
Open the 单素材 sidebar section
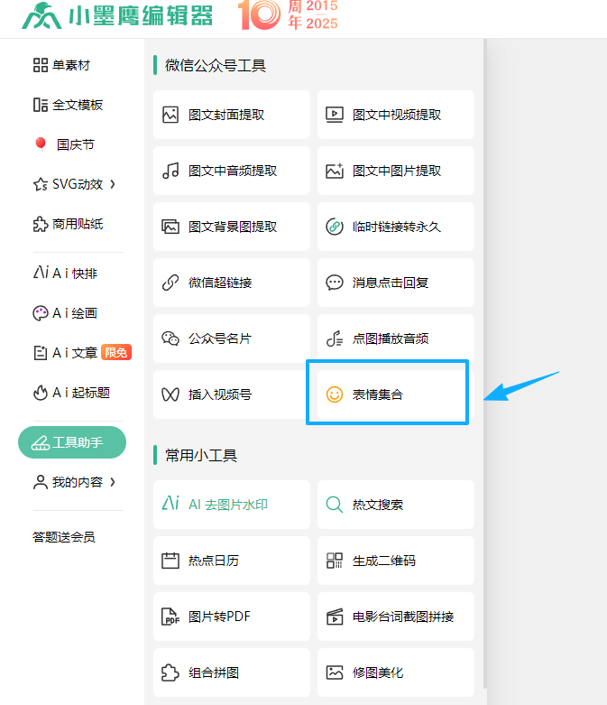61,65
